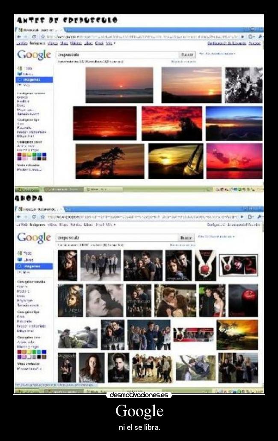
Task: Click the back arrow in the lower browser
Action: click(19, 217)
